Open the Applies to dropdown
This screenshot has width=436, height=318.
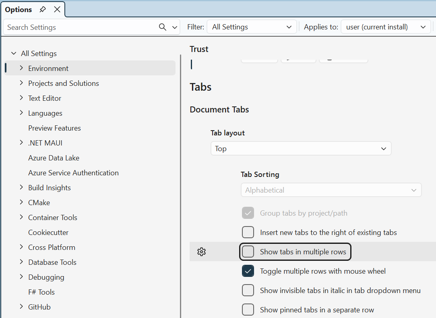pos(386,27)
